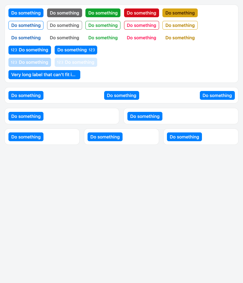Screen dimensions: 243x283
Task: Click the 123 icon on the lightest faded button
Action: pyautogui.click(x=60, y=63)
